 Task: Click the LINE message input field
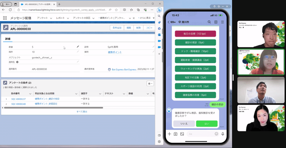click(203, 134)
